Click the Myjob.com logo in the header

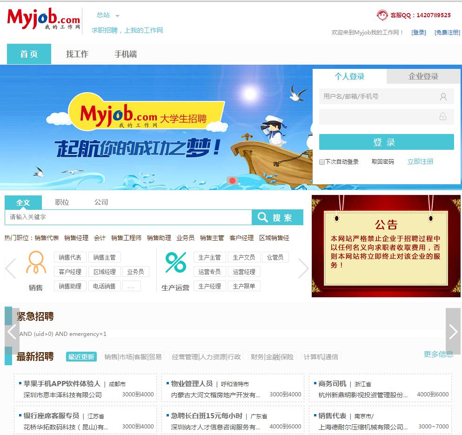pyautogui.click(x=44, y=19)
